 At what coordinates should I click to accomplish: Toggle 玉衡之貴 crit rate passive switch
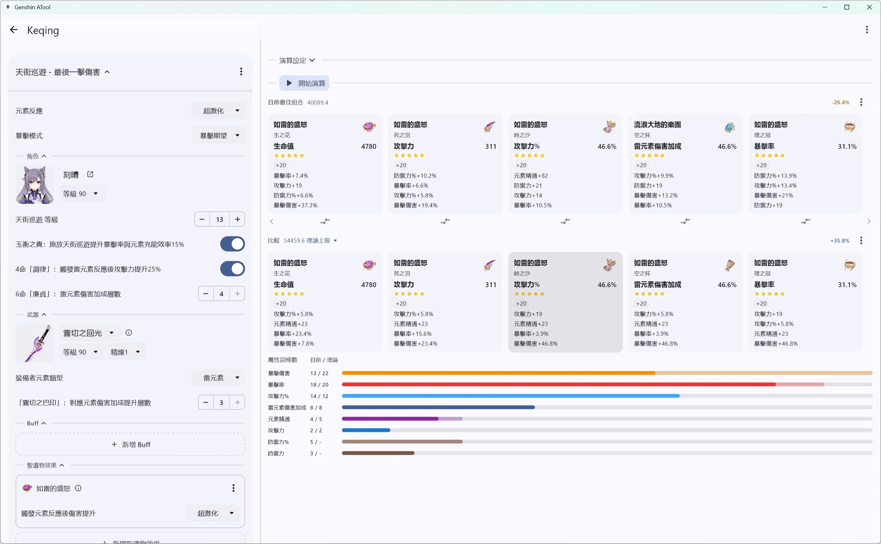coord(232,244)
